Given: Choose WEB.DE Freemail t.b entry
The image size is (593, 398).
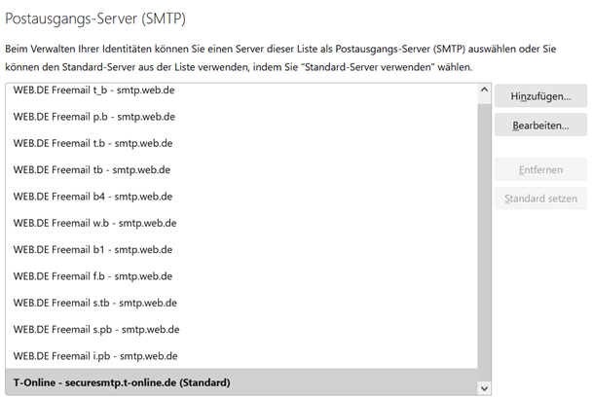Looking at the screenshot, I should (93, 143).
